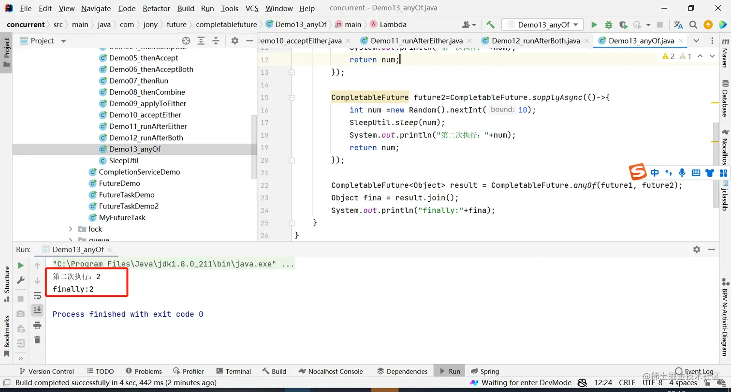The height and width of the screenshot is (392, 731).
Task: Collapse the code fold at line 15
Action: click(x=292, y=98)
